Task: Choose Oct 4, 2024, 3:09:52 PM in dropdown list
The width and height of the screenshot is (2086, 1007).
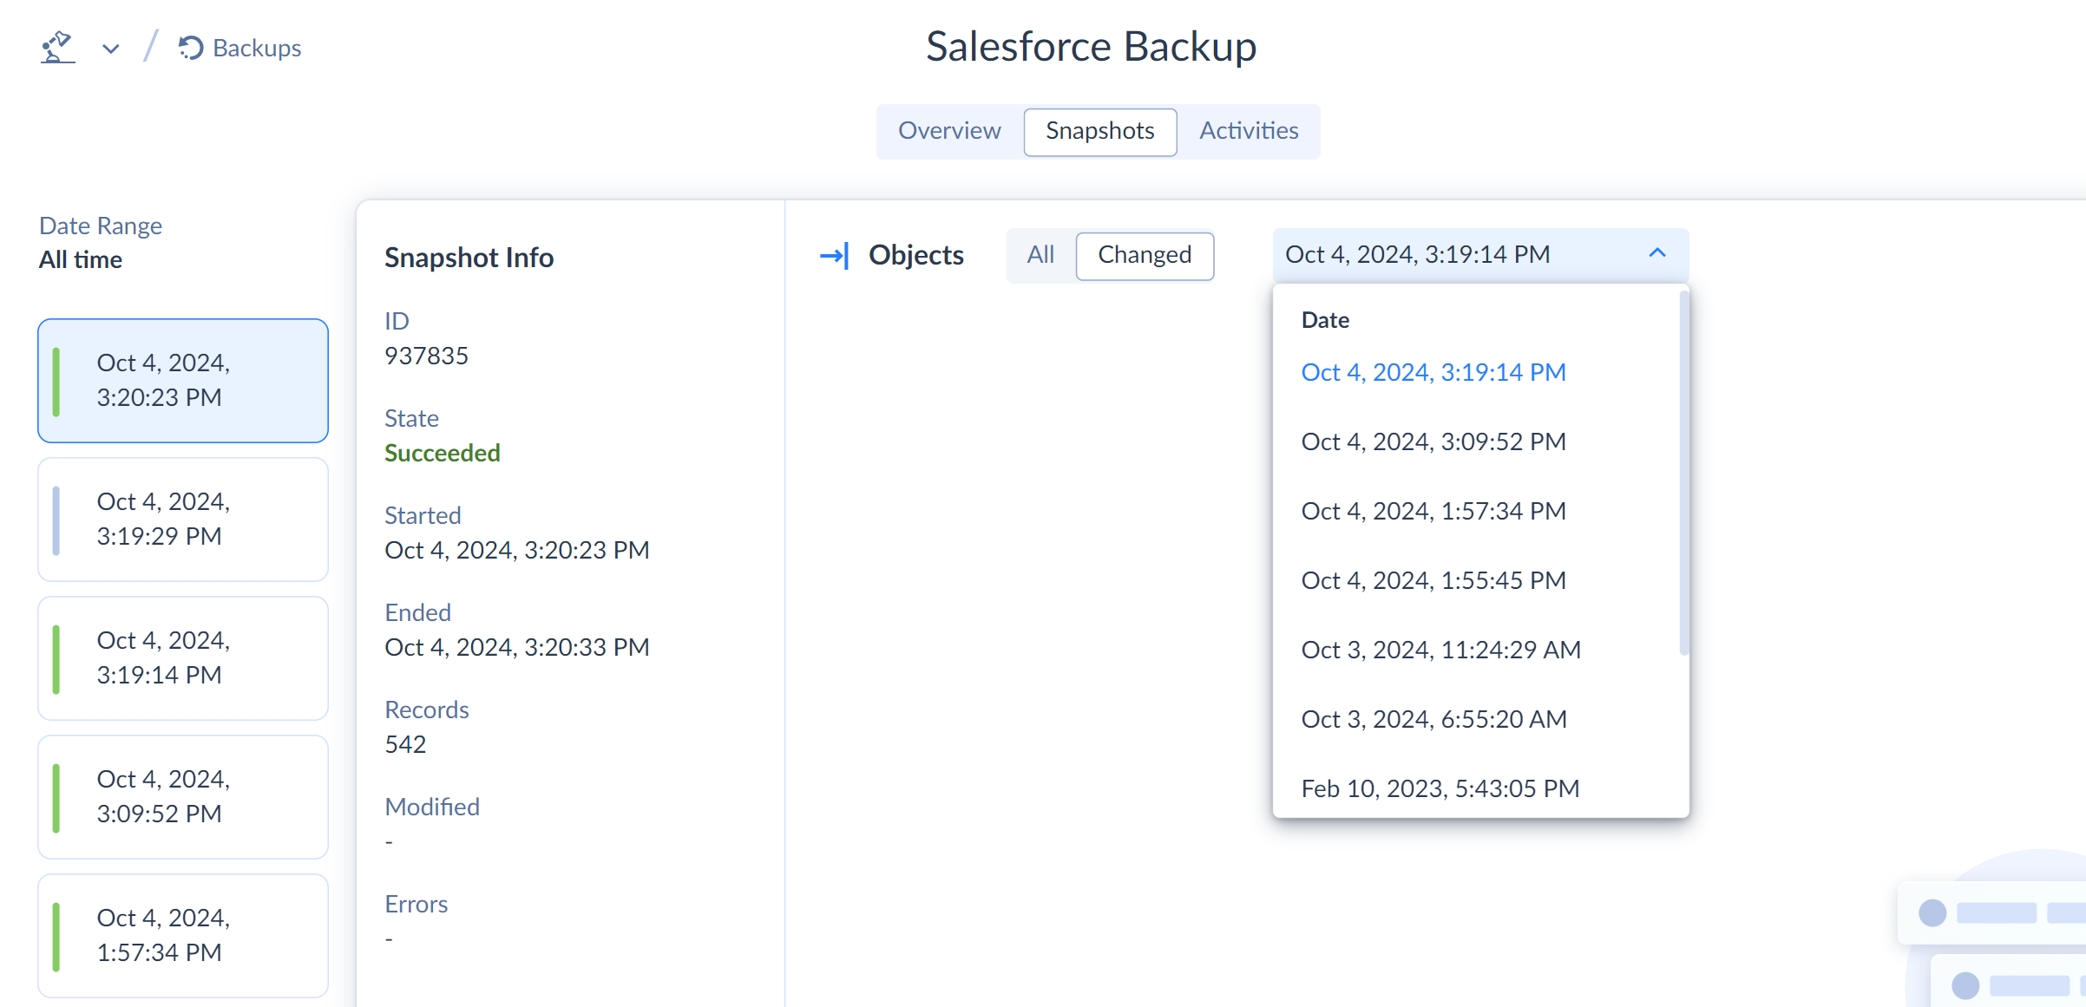Action: click(x=1433, y=441)
